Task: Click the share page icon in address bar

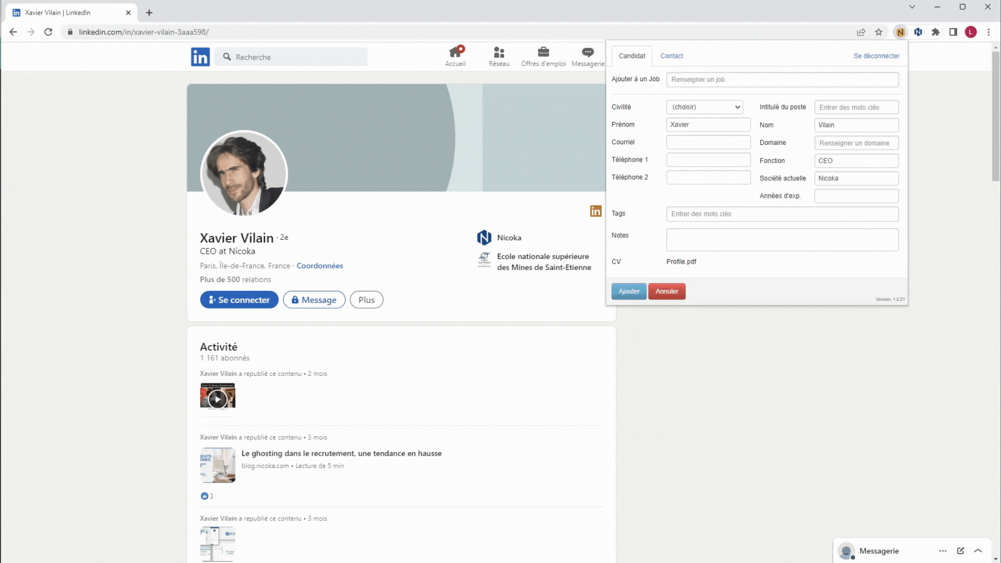Action: pyautogui.click(x=861, y=32)
